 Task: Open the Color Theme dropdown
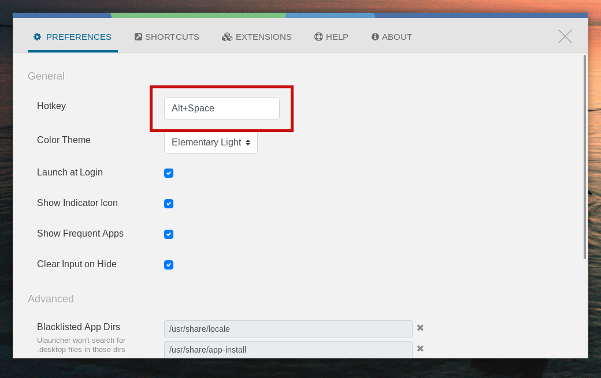coord(211,143)
